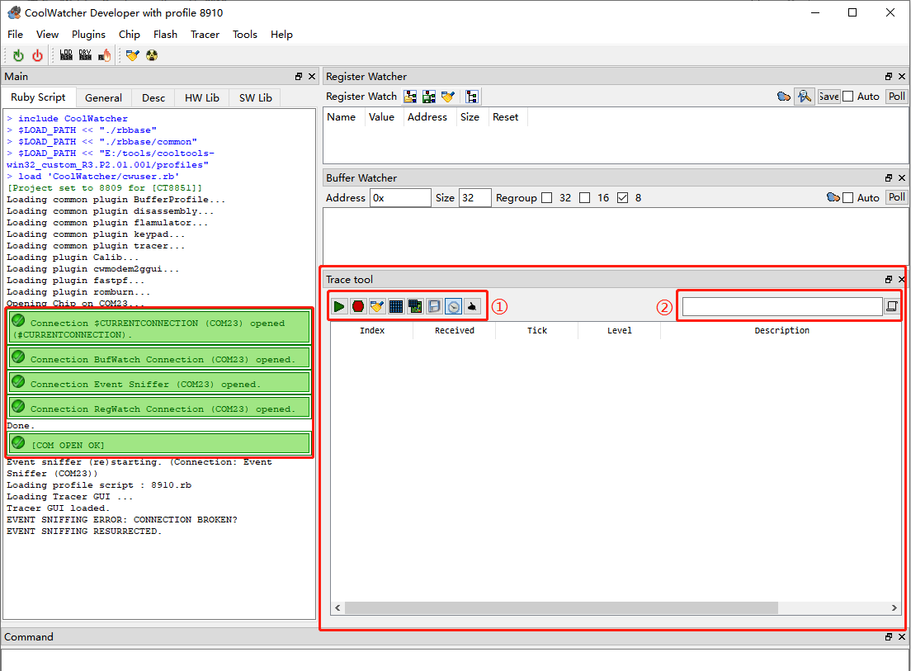The width and height of the screenshot is (911, 671).
Task: Uncheck the Regroup 8 checkbox
Action: point(623,197)
